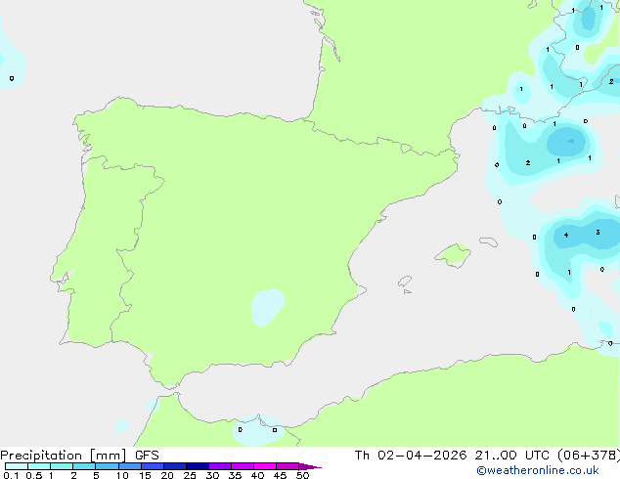
Task: Click the '35' legend label
Action: click(235, 475)
